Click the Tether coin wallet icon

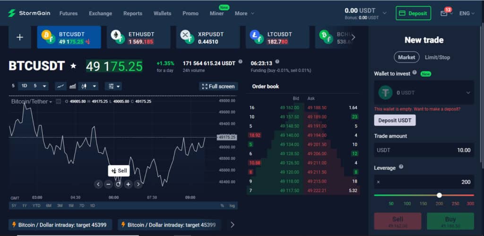(x=385, y=92)
